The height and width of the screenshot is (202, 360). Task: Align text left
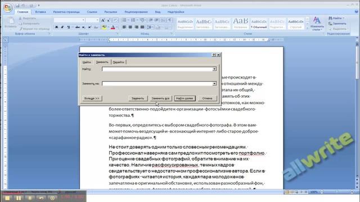click(124, 27)
